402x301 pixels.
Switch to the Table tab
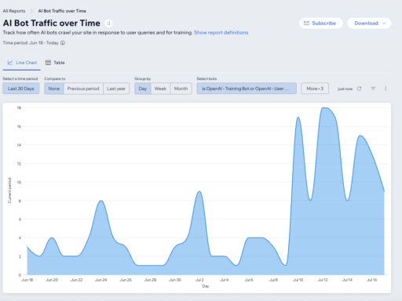click(55, 63)
